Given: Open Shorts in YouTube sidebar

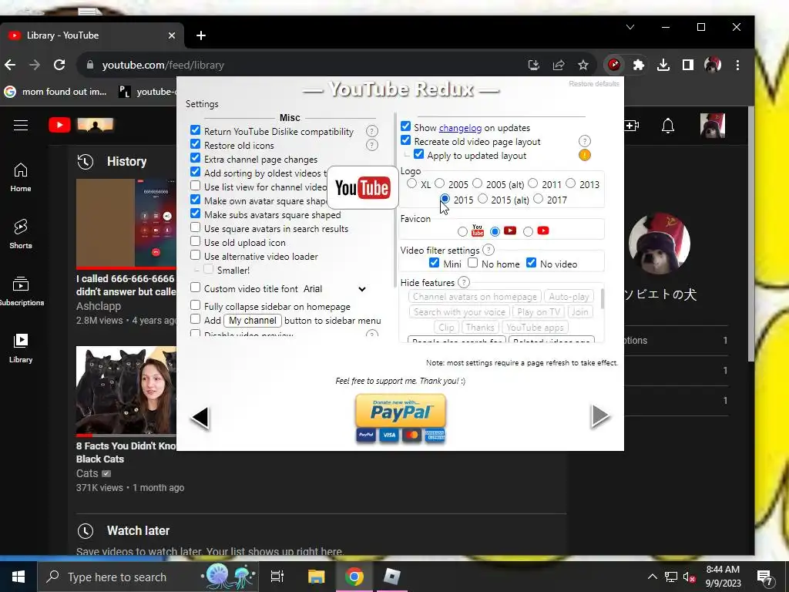Looking at the screenshot, I should [x=21, y=234].
